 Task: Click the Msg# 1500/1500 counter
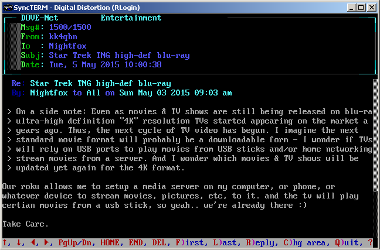(70, 27)
